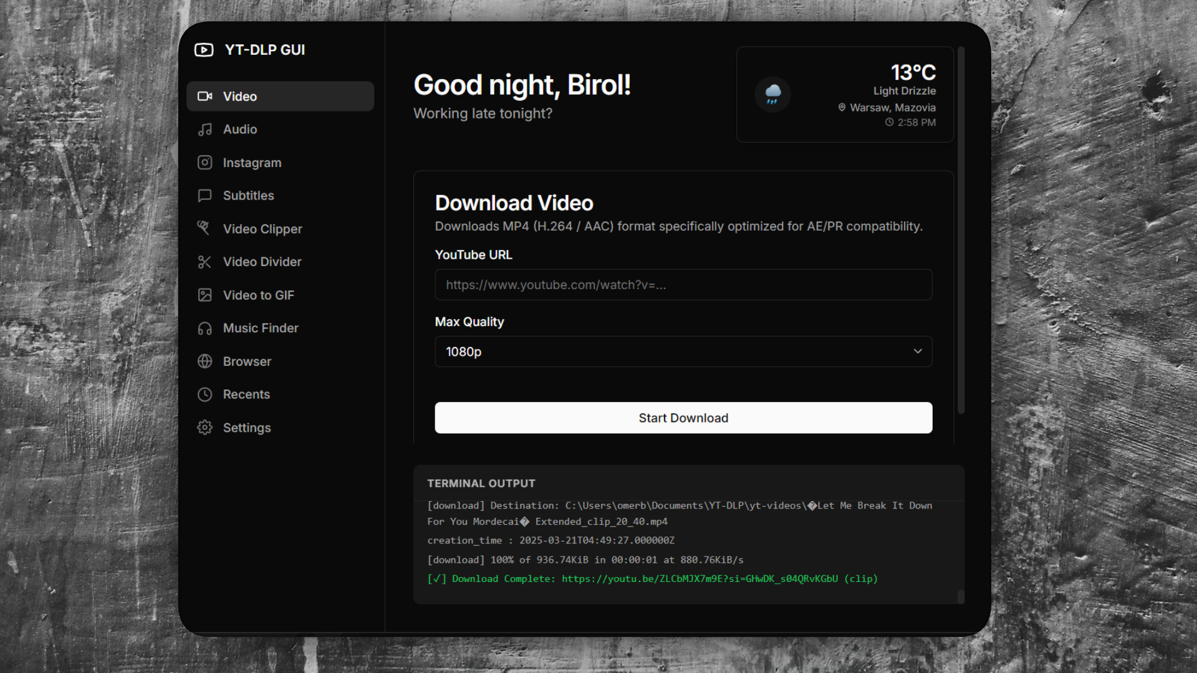This screenshot has height=673, width=1197.
Task: Show the Recents label in sidebar
Action: click(246, 394)
